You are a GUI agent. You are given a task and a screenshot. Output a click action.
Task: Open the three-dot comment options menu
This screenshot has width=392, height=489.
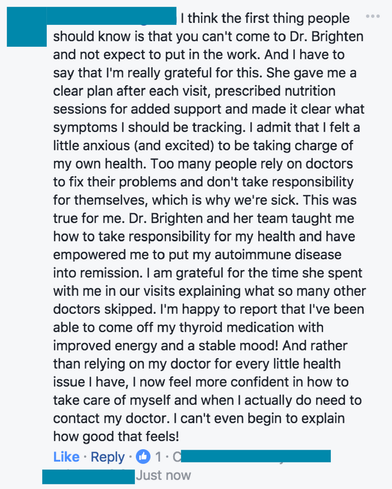[x=373, y=16]
